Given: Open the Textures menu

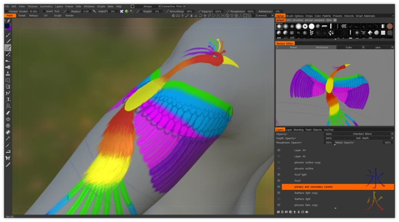Looking at the screenshot, I should click(33, 6).
